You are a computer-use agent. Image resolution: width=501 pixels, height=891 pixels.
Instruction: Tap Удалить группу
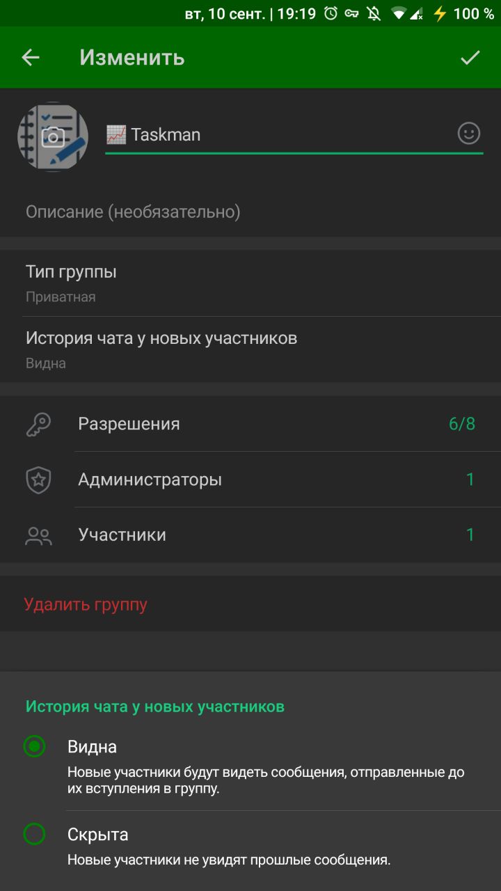pyautogui.click(x=86, y=604)
